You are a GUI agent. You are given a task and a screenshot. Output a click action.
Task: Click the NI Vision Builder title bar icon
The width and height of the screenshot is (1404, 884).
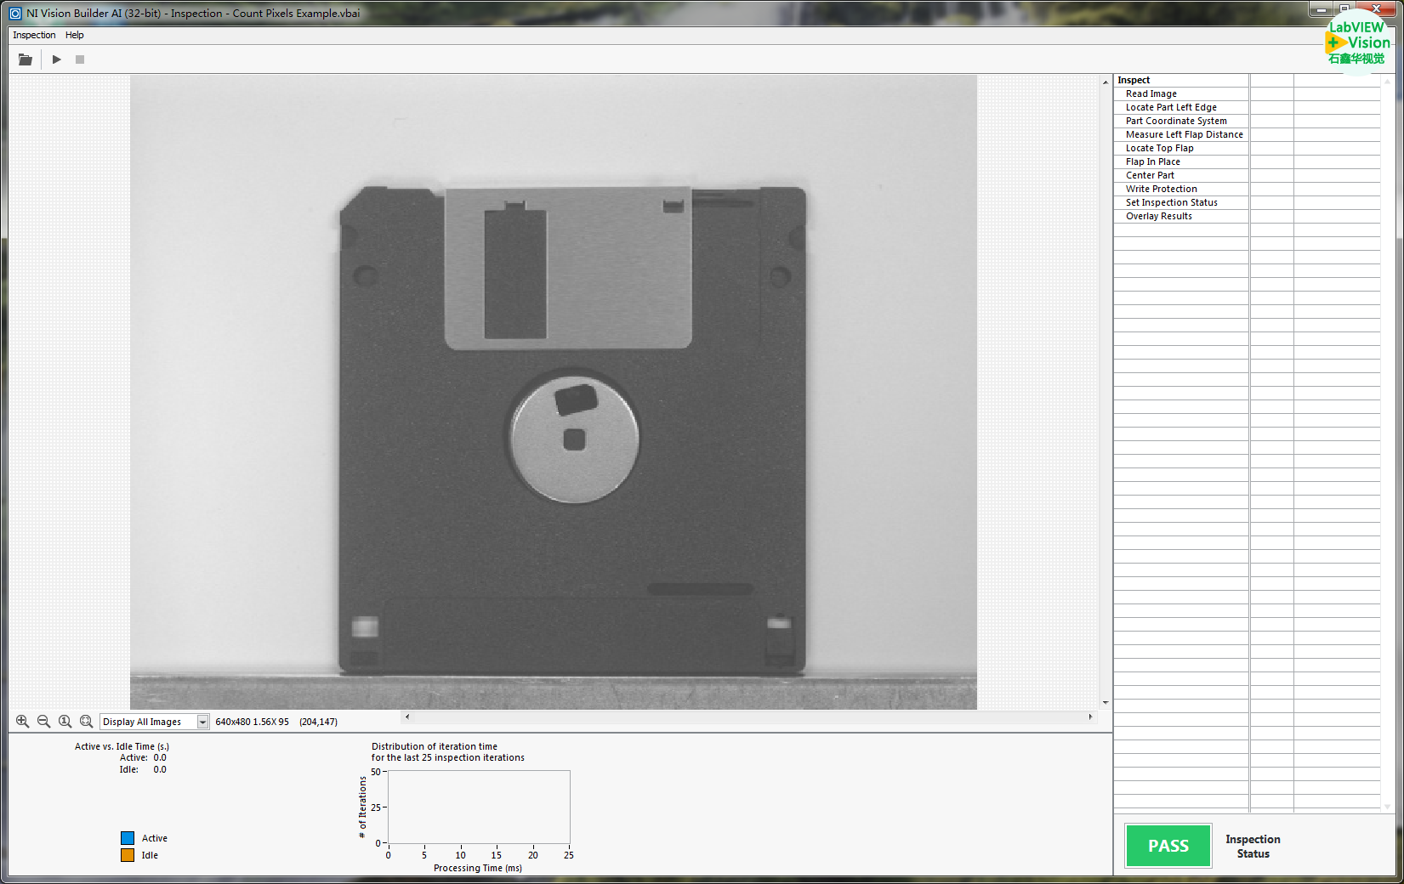15,13
